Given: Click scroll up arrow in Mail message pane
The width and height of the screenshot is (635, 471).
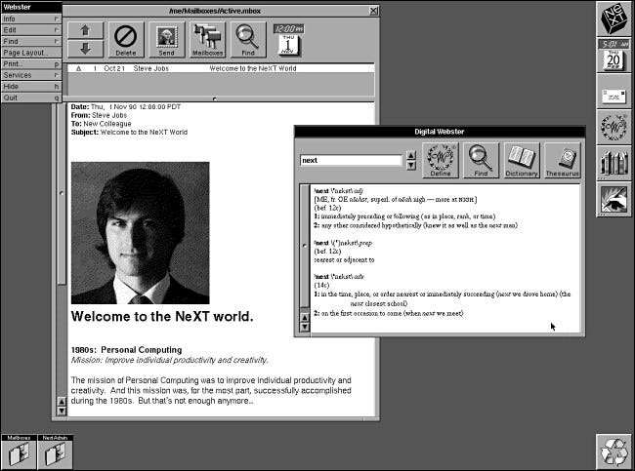Looking at the screenshot, I should [62, 402].
